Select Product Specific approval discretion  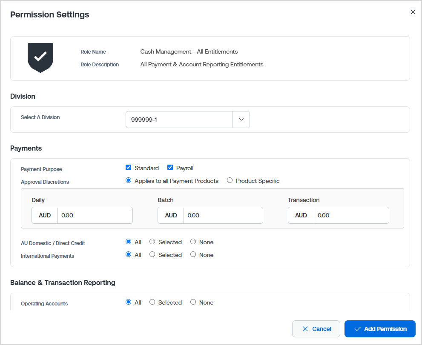230,180
